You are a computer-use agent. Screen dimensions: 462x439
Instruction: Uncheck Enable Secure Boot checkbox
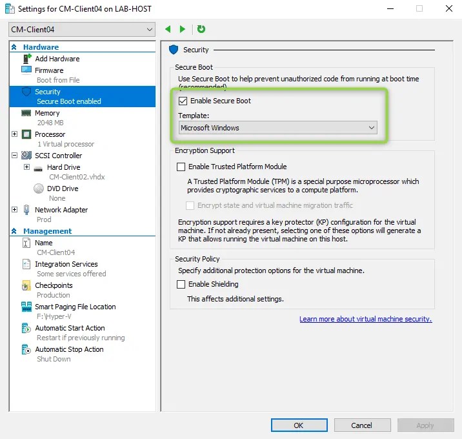point(183,101)
